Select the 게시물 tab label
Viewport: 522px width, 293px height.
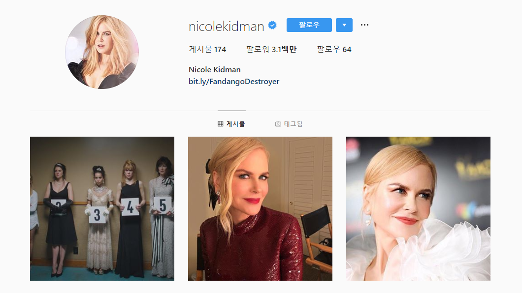tap(235, 124)
